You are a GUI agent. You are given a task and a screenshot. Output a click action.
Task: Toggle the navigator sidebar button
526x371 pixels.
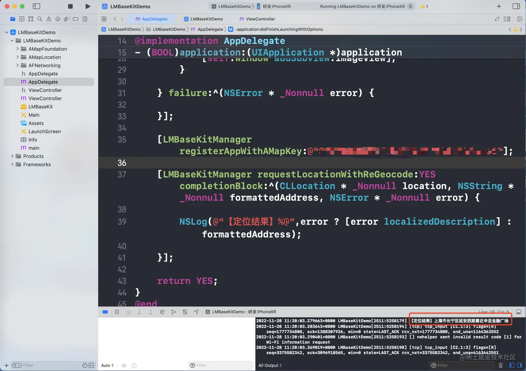(x=36, y=6)
